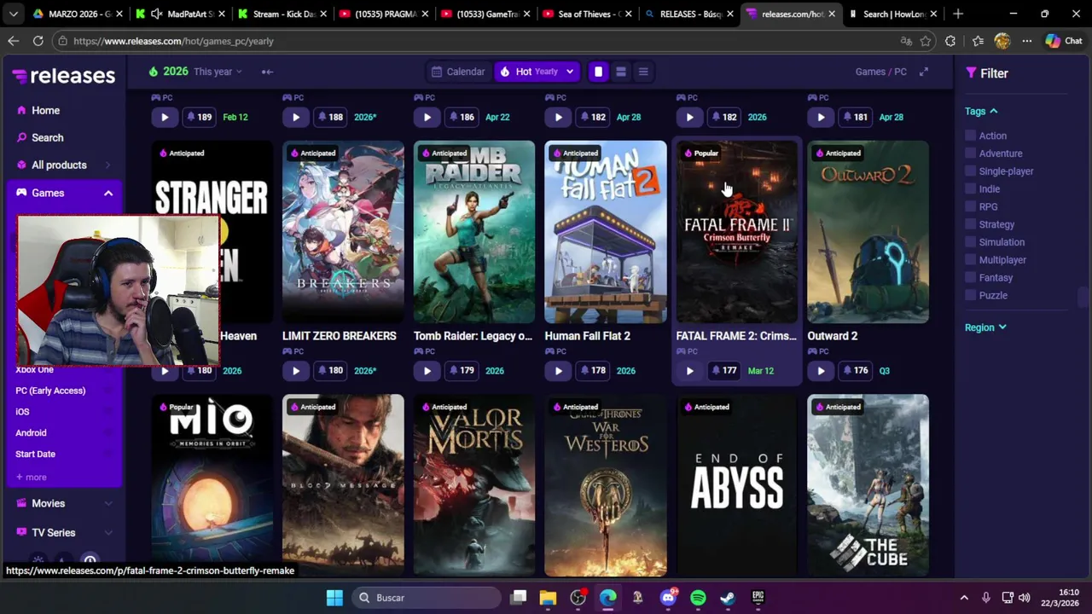Enable the Multiplayer tag filter

[971, 260]
